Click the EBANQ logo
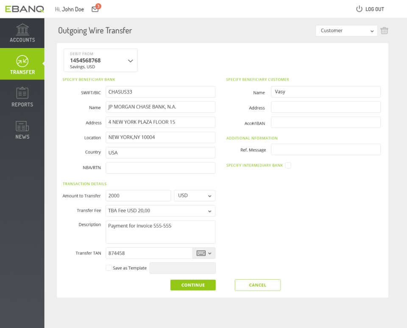The height and width of the screenshot is (328, 407). [25, 9]
